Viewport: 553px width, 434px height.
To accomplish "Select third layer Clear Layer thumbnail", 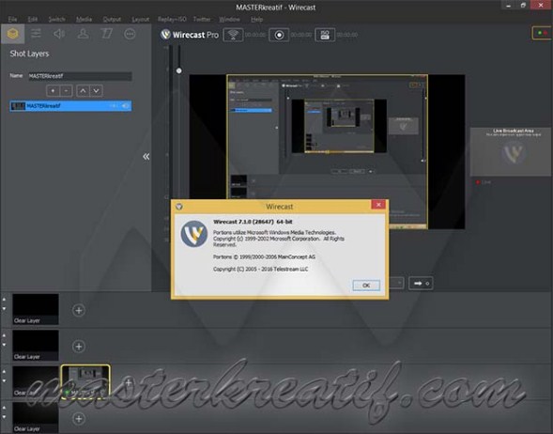I will pos(36,381).
